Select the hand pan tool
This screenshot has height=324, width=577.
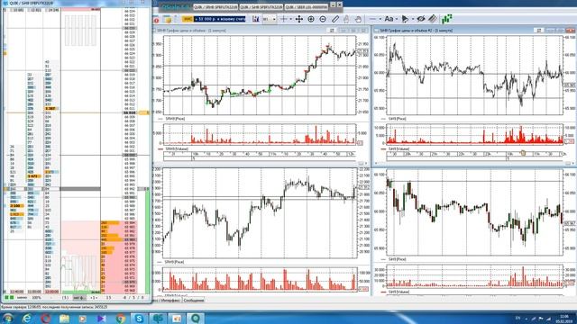click(x=358, y=19)
